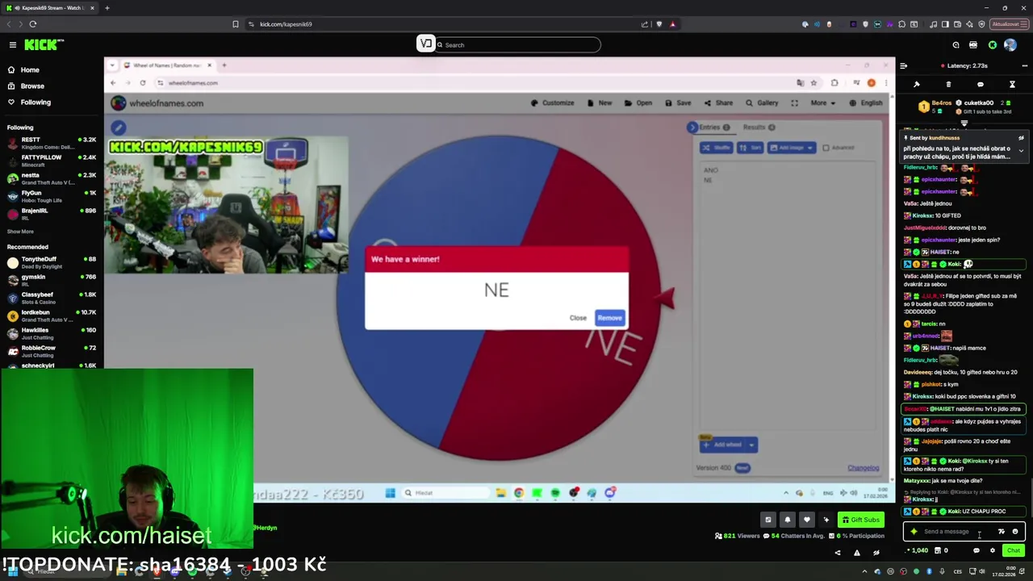This screenshot has width=1033, height=581.
Task: Send message with the Chat button
Action: pyautogui.click(x=1014, y=550)
